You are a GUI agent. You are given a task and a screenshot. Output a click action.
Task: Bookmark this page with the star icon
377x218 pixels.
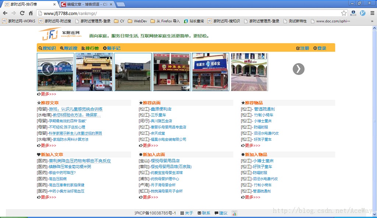(344, 13)
